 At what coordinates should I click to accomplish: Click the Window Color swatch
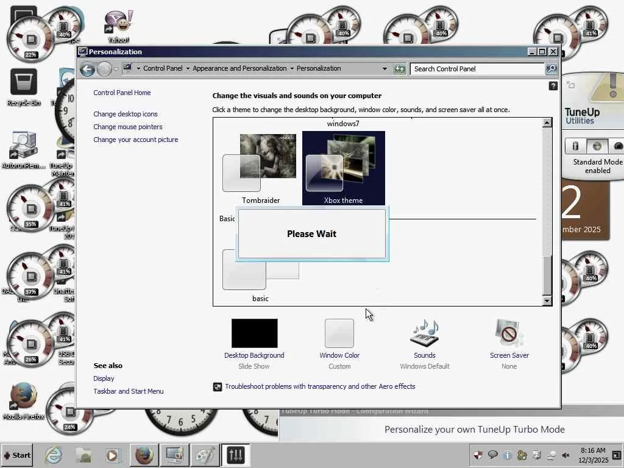coord(339,333)
